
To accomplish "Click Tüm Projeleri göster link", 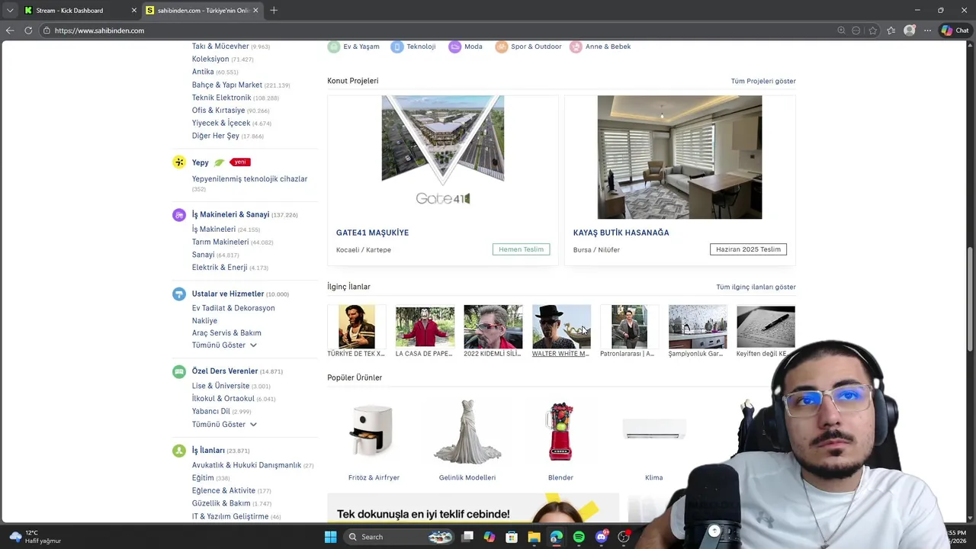I will click(x=762, y=81).
